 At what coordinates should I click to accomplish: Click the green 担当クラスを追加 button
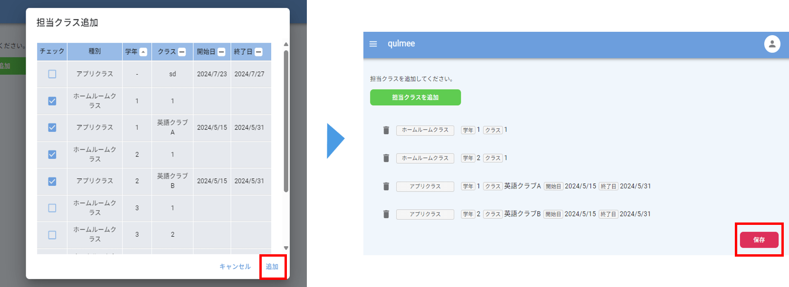point(415,97)
